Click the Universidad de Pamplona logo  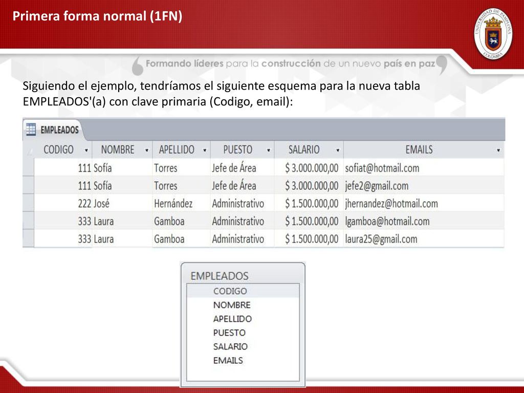pos(493,34)
